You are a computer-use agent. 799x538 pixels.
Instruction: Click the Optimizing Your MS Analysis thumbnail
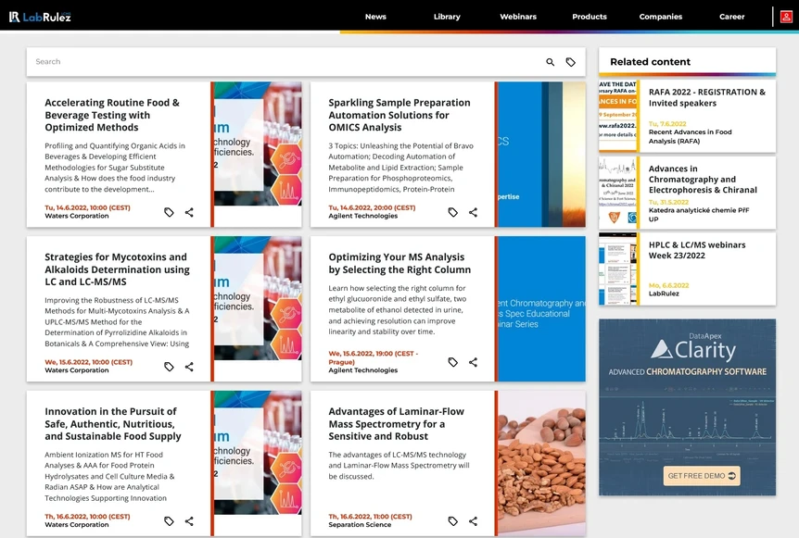coord(541,308)
